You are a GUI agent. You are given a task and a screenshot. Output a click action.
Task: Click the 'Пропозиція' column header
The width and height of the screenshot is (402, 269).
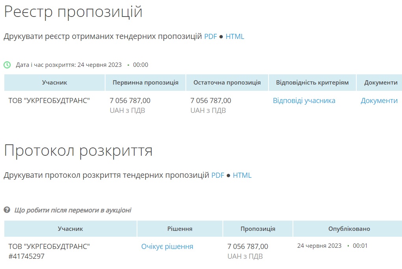pos(258,229)
